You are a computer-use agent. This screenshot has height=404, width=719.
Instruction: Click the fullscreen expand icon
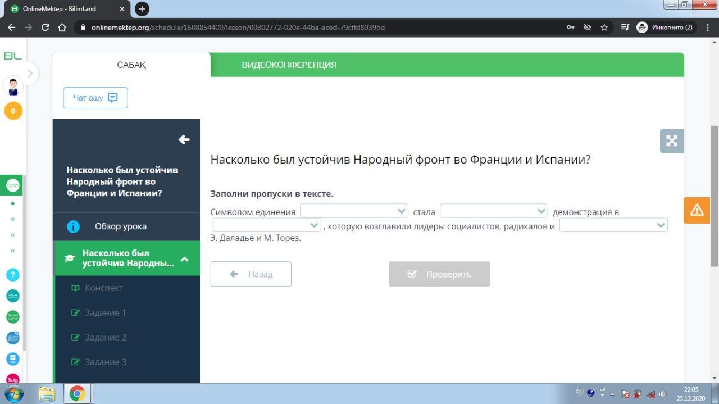pyautogui.click(x=672, y=141)
